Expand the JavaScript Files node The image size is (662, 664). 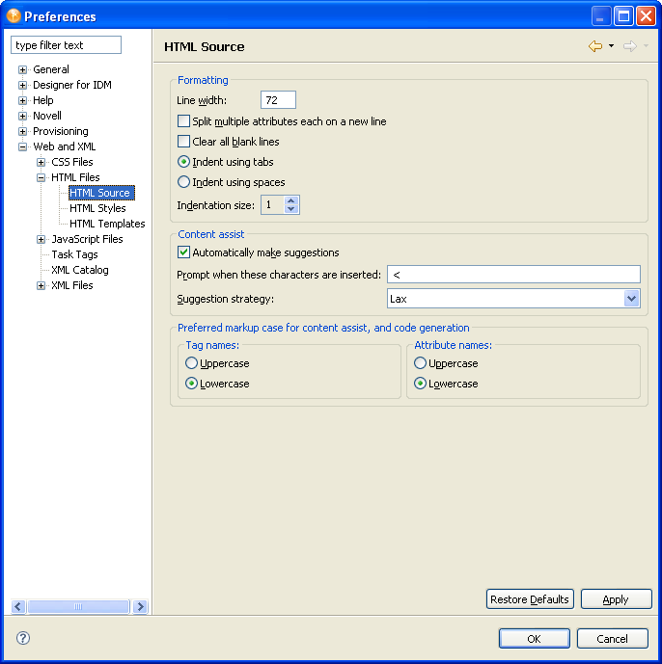tap(41, 240)
